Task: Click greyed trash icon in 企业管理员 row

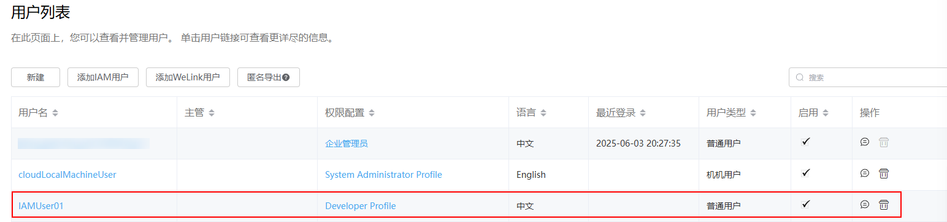Action: pos(884,142)
